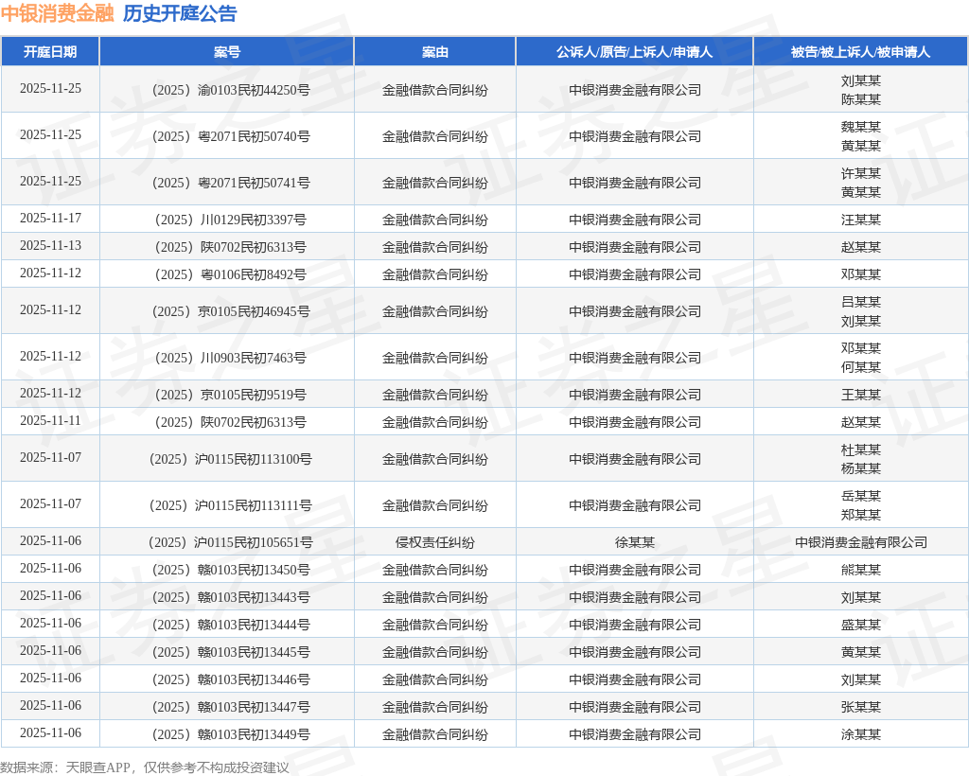Viewport: 969px width, 776px height.
Task: Click the 历史开庭公告 heading
Action: (180, 13)
